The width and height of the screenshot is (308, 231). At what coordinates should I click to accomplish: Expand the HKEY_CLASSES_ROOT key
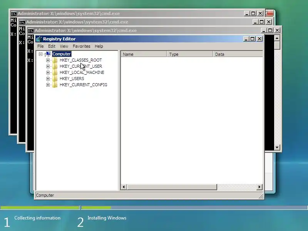click(x=48, y=60)
